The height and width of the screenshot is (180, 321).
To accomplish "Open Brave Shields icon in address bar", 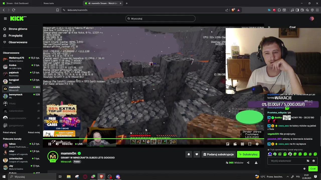I will [233, 10].
